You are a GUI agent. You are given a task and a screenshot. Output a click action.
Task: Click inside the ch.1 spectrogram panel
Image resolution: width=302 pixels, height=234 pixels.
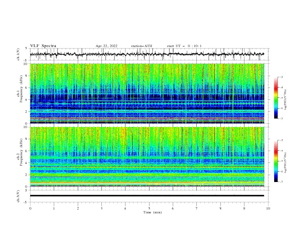pyautogui.click(x=147, y=93)
